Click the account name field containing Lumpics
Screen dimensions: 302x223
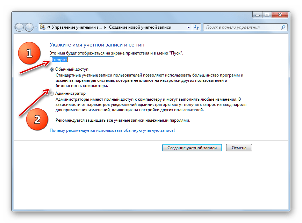(82, 60)
